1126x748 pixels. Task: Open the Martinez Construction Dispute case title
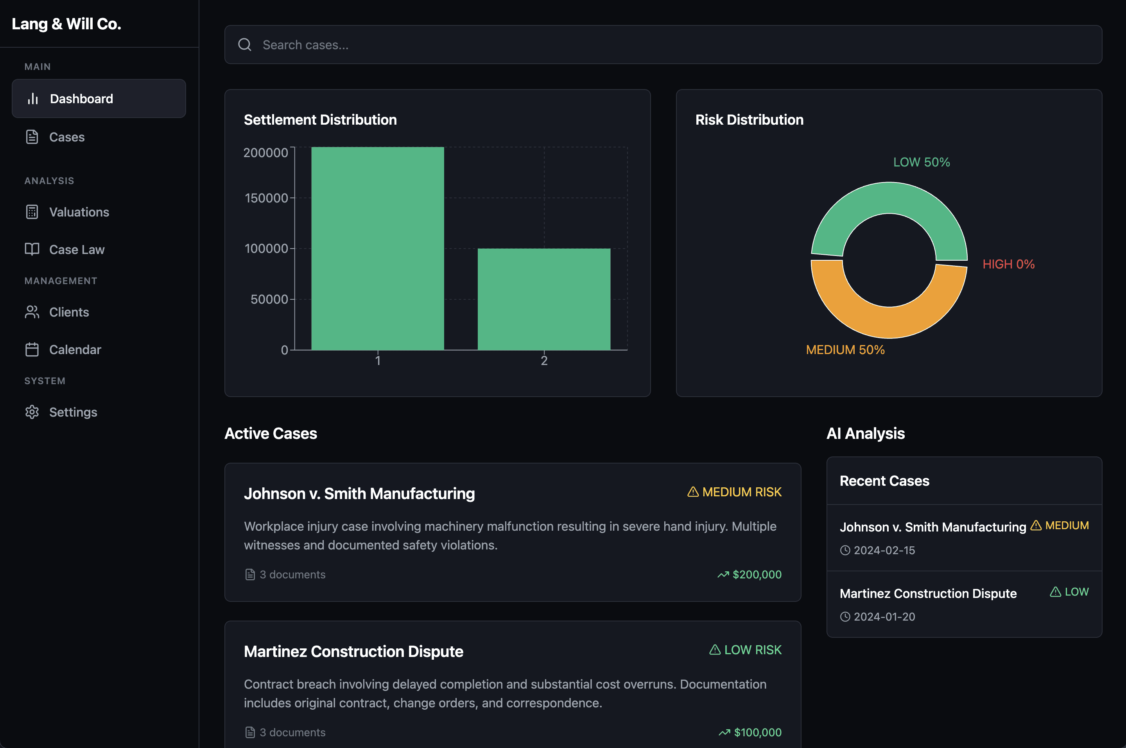[353, 651]
